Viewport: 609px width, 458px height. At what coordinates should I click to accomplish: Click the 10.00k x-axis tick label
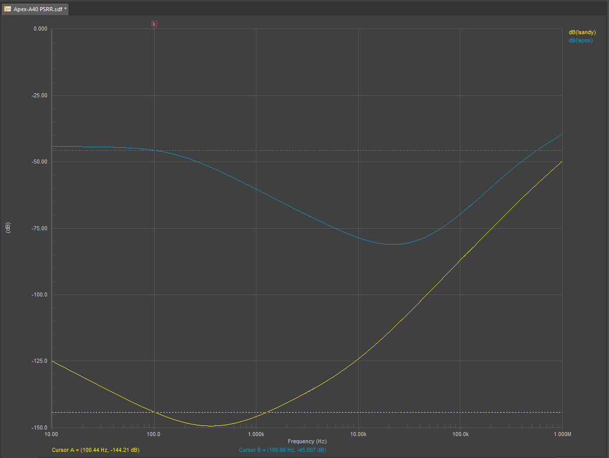pyautogui.click(x=358, y=434)
